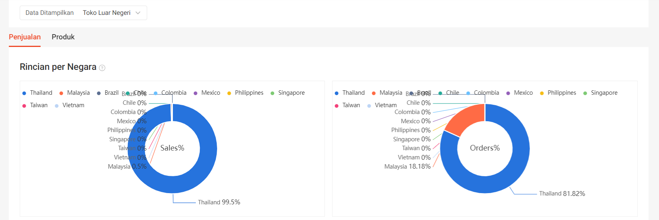Toggle Taiwan in the Orders chart legend

click(x=347, y=105)
